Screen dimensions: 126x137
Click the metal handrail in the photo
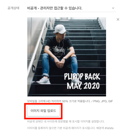[x=37, y=46]
